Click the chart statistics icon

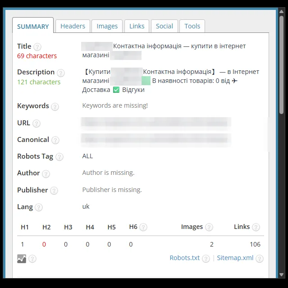point(22,259)
